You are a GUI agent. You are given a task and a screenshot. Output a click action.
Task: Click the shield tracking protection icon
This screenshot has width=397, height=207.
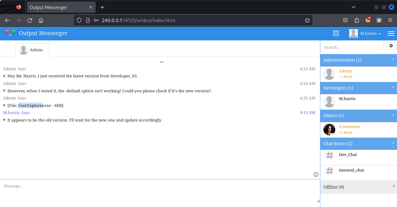(x=79, y=20)
